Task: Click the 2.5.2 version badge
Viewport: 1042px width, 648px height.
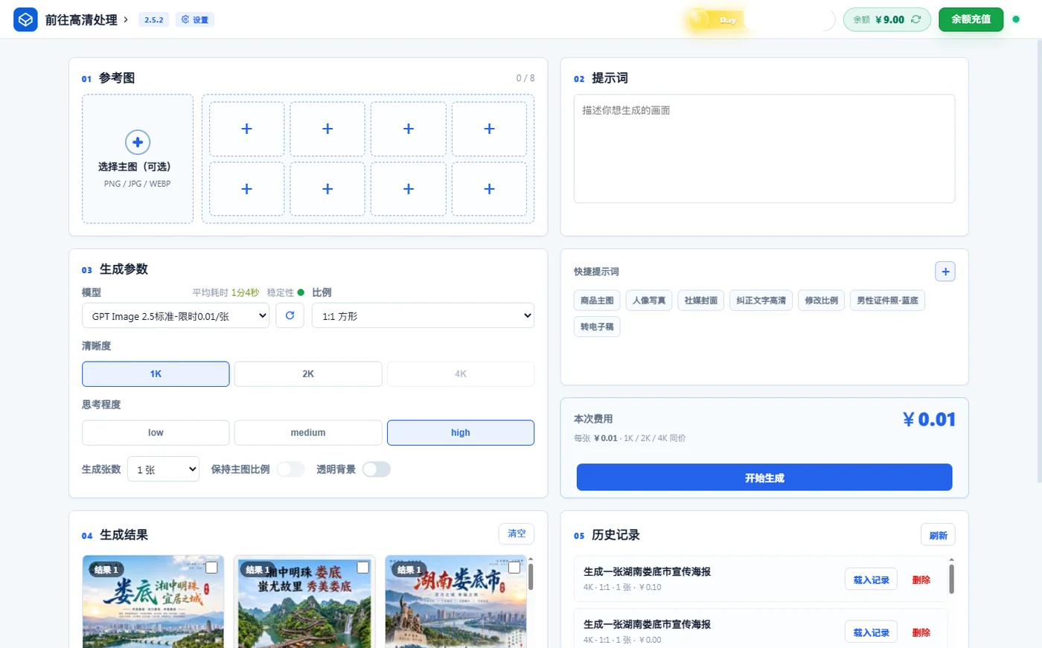Action: pos(154,20)
